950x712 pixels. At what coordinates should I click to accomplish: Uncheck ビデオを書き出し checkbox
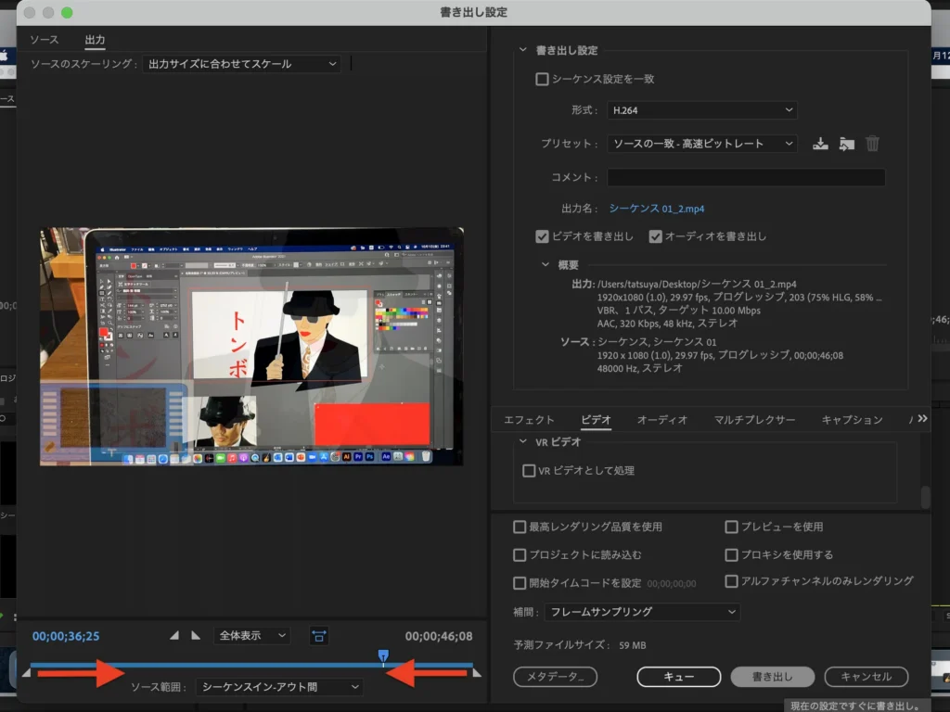tap(543, 236)
